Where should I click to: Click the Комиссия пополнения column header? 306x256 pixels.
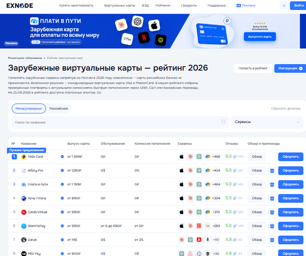[x=152, y=143]
